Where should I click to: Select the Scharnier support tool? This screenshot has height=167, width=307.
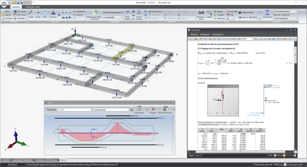coord(53,14)
